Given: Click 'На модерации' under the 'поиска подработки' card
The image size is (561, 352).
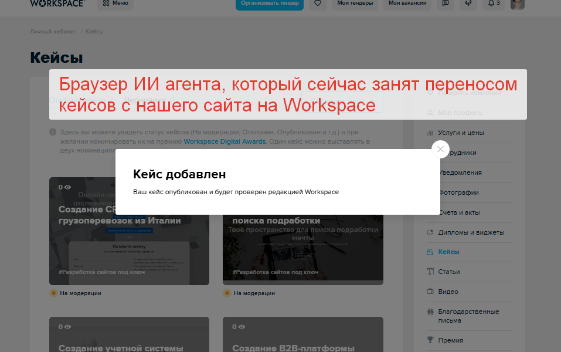Looking at the screenshot, I should (254, 293).
